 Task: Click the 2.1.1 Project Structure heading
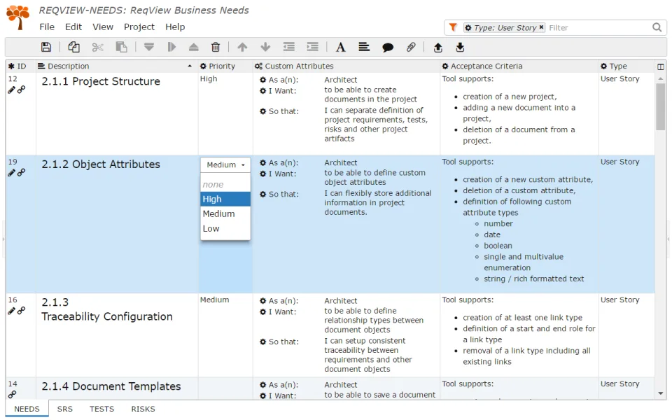(101, 81)
